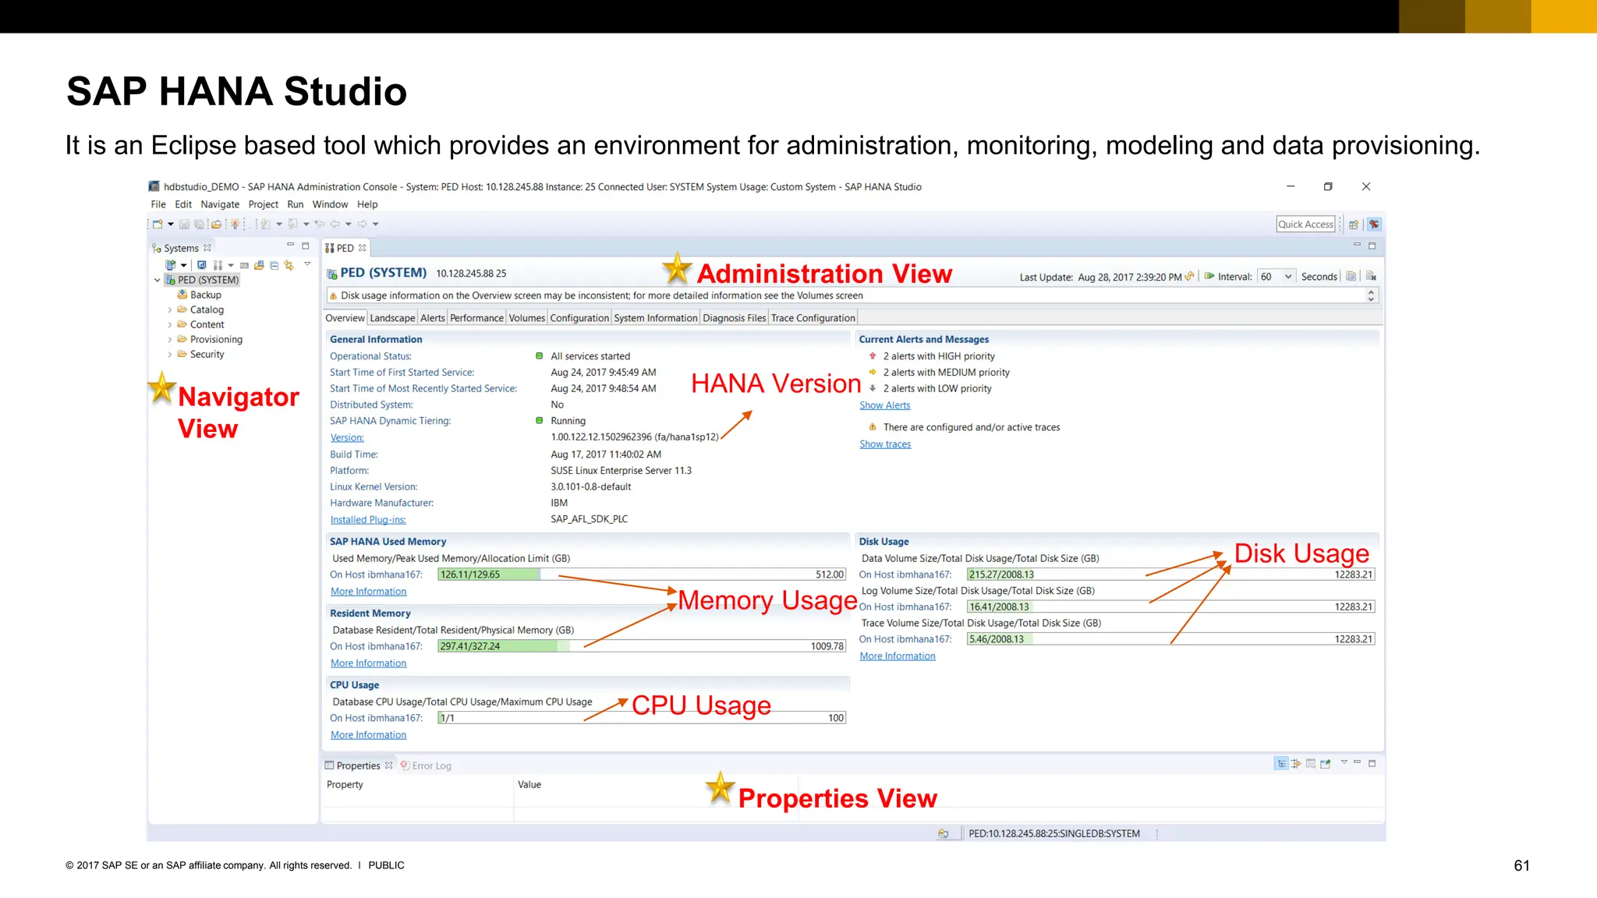Switch to the Landscape tab
This screenshot has height=898, width=1597.
click(x=392, y=318)
